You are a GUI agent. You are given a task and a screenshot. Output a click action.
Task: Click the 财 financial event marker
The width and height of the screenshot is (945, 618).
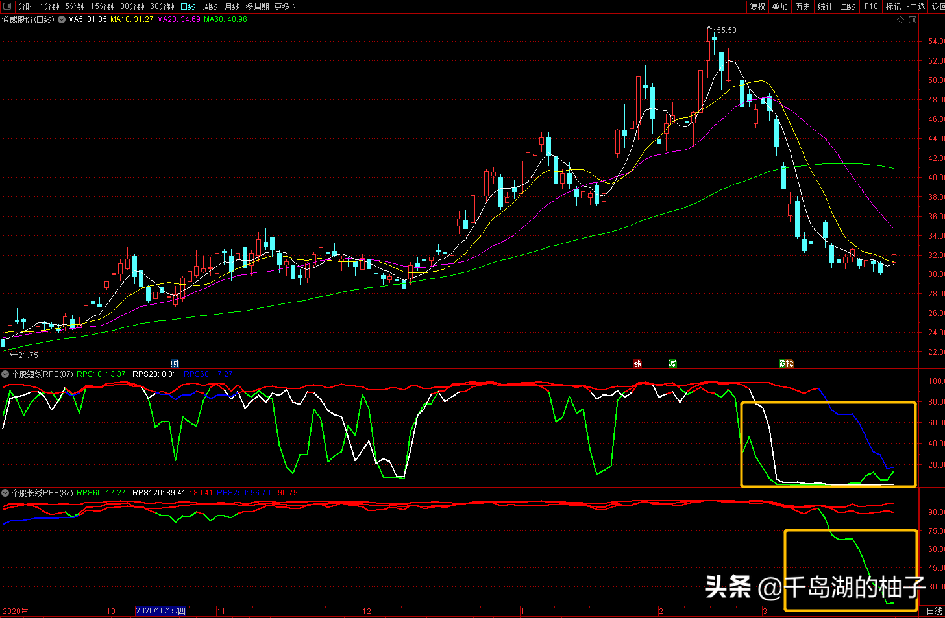(175, 363)
